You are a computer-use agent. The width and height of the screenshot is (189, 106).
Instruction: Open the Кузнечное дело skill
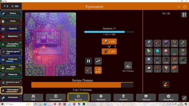pyautogui.click(x=11, y=83)
